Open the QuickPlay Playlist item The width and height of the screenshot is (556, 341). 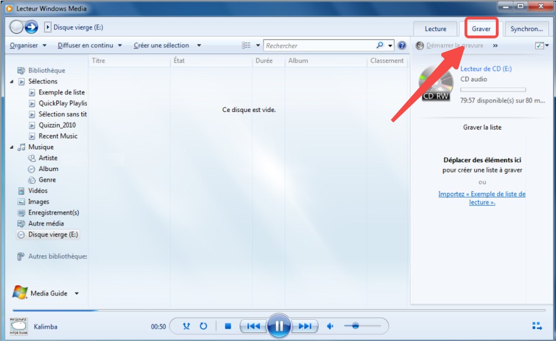click(58, 103)
